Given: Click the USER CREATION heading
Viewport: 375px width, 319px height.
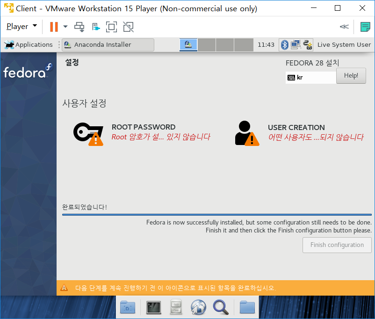Looking at the screenshot, I should [296, 128].
